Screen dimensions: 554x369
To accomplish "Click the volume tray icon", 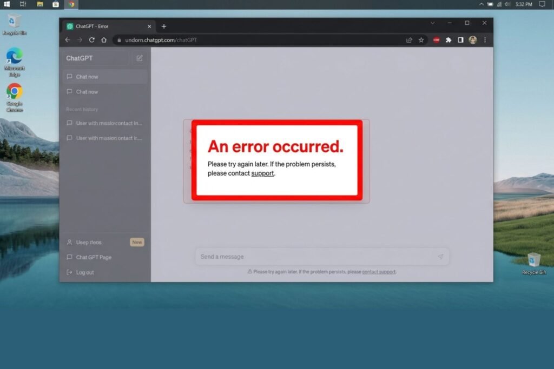I will click(x=507, y=4).
